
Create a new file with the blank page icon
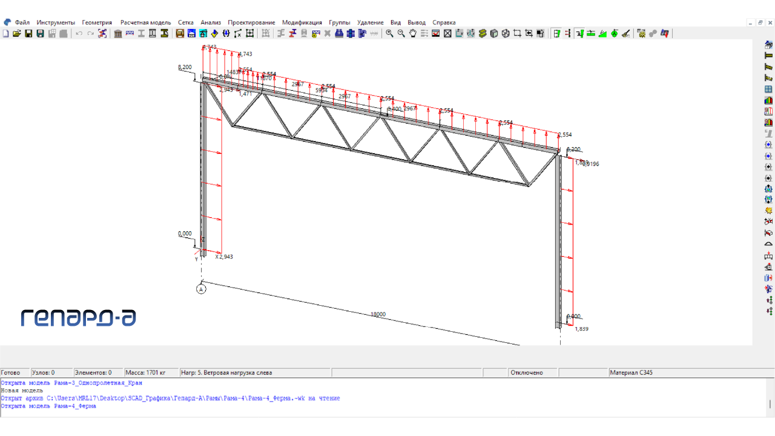coord(6,34)
